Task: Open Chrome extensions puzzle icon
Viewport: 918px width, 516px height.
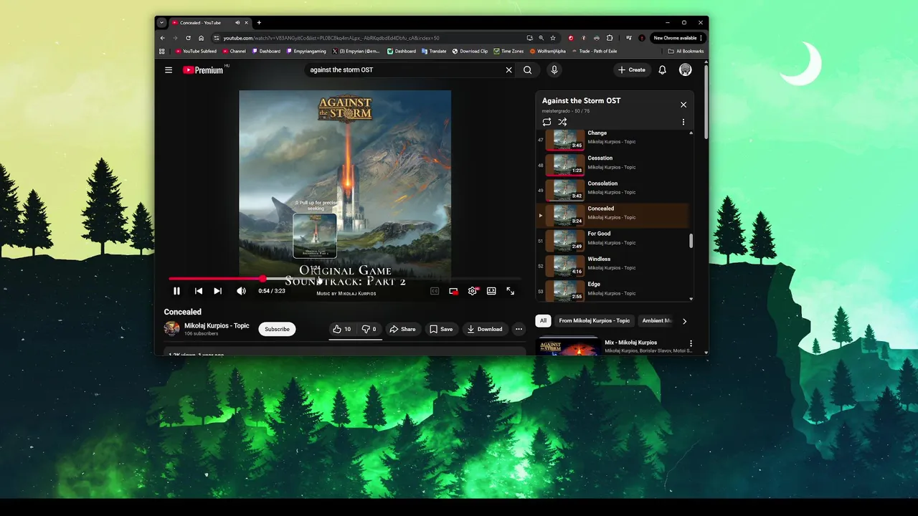Action: pos(610,38)
